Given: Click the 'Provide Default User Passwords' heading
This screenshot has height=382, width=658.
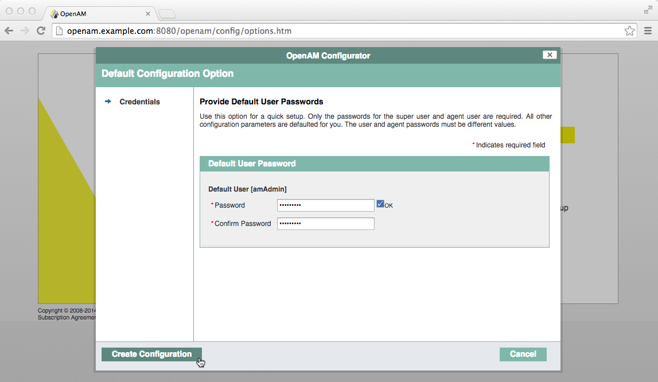Looking at the screenshot, I should [x=261, y=102].
